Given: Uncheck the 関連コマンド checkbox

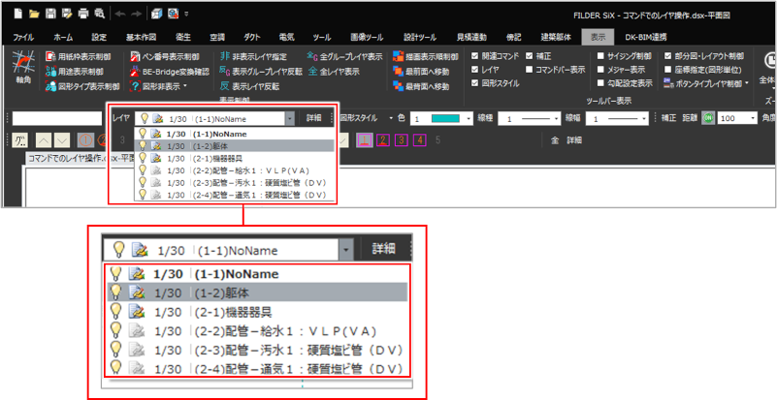Looking at the screenshot, I should [x=474, y=56].
